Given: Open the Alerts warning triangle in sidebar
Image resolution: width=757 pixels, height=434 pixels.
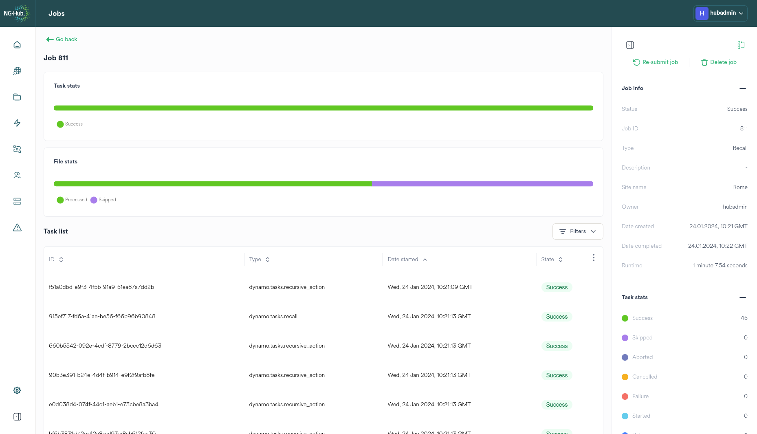Looking at the screenshot, I should tap(17, 227).
